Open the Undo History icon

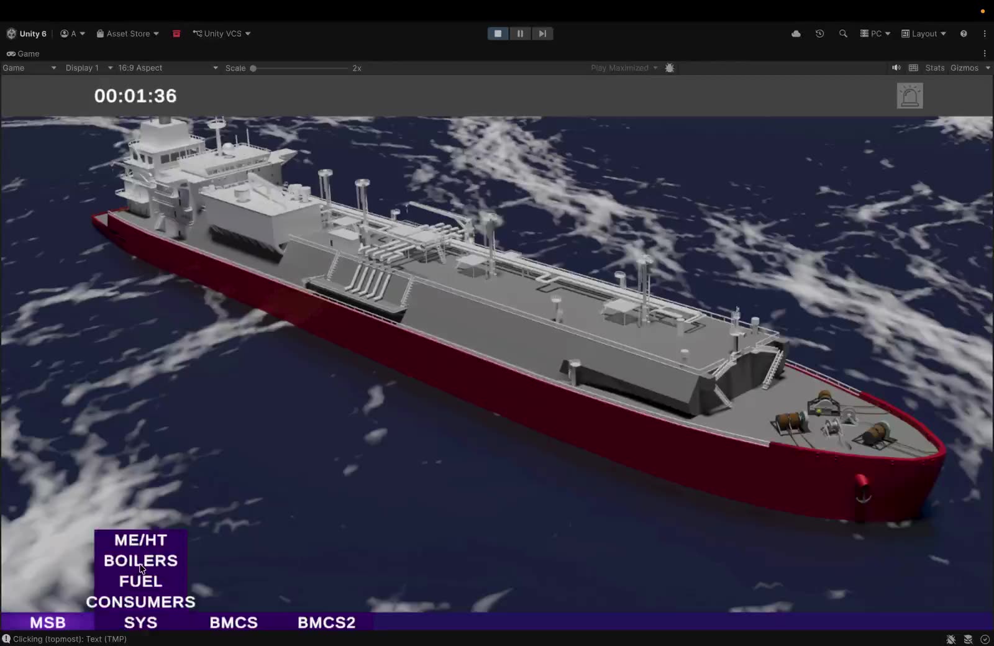pyautogui.click(x=819, y=34)
